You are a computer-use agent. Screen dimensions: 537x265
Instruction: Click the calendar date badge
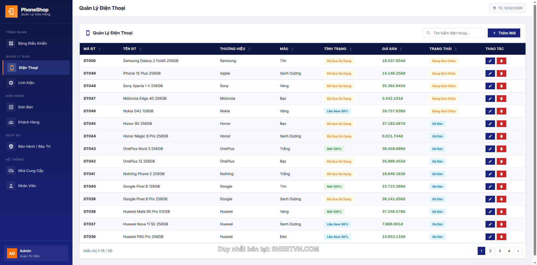(x=507, y=8)
